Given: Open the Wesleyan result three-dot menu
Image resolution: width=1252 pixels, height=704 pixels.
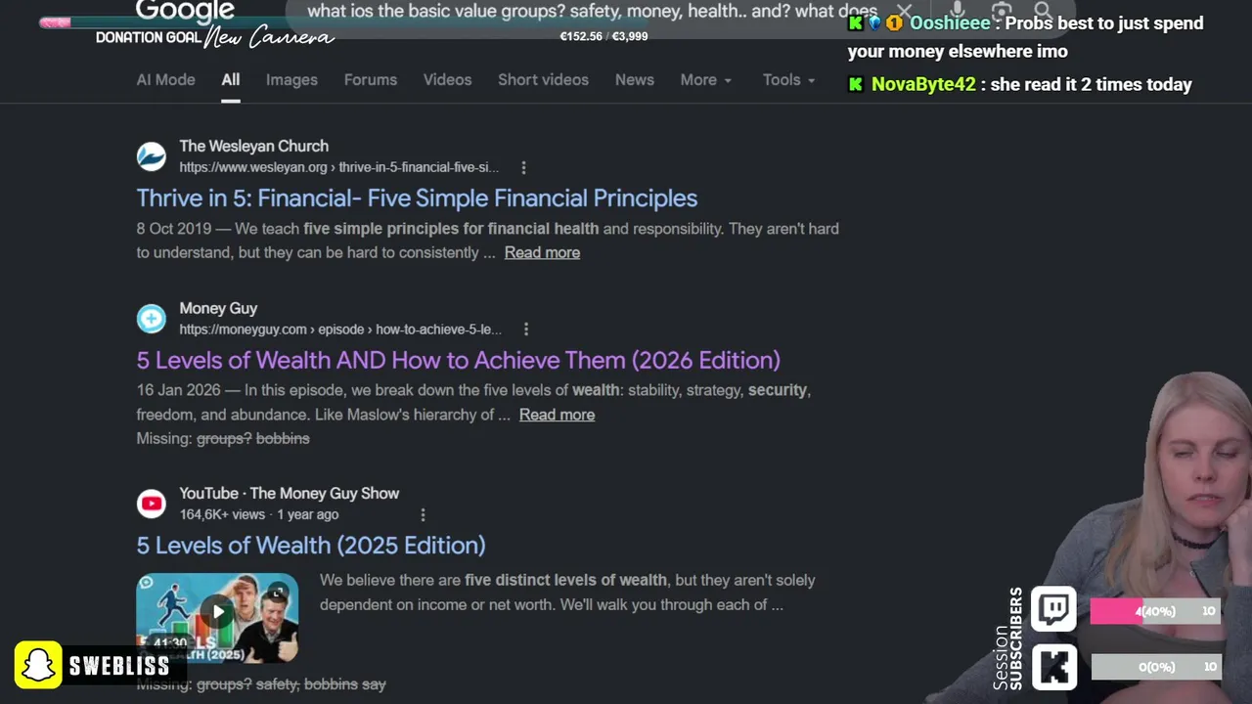Looking at the screenshot, I should click(x=523, y=167).
